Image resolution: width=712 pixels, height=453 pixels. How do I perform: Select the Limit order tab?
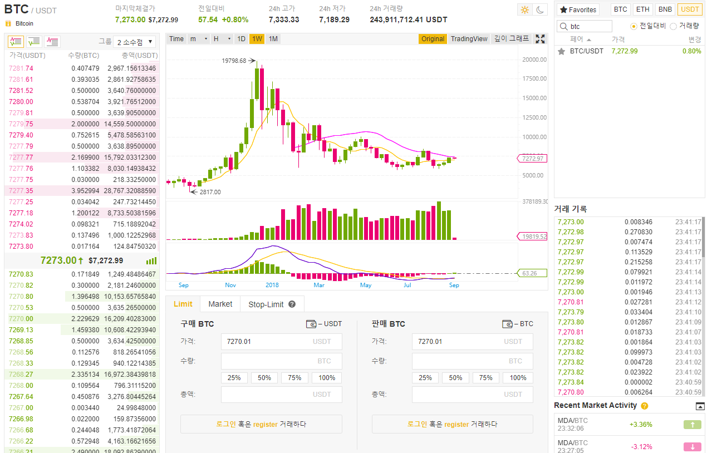point(183,304)
